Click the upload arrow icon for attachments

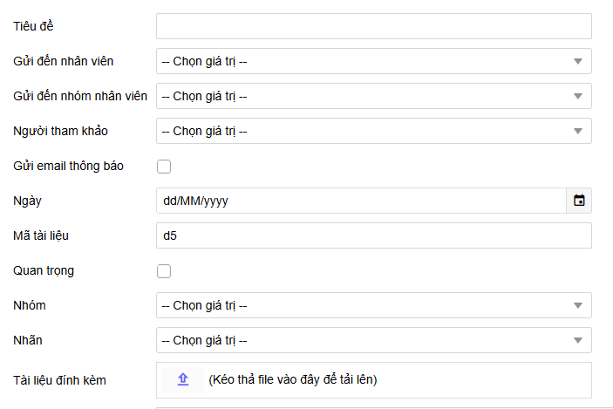(x=182, y=379)
